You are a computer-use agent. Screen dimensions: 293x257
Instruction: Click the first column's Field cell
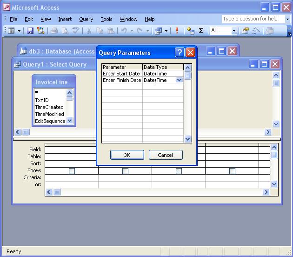72,149
